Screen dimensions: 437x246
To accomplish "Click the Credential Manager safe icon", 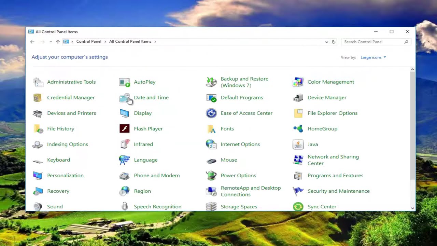I will click(38, 98).
